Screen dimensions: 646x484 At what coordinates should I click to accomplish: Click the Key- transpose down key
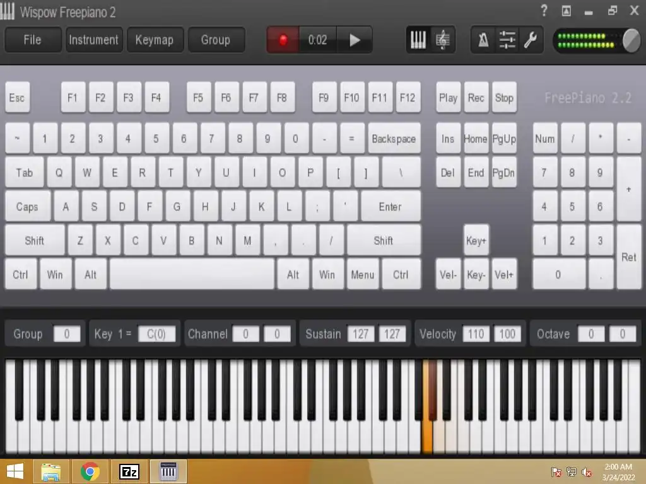coord(476,275)
